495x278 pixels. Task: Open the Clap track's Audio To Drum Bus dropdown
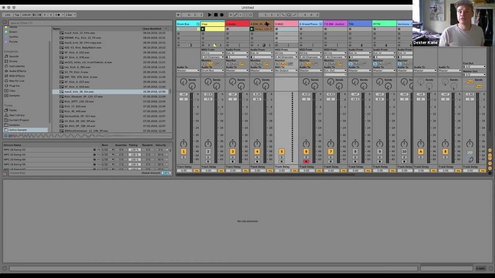tap(212, 71)
